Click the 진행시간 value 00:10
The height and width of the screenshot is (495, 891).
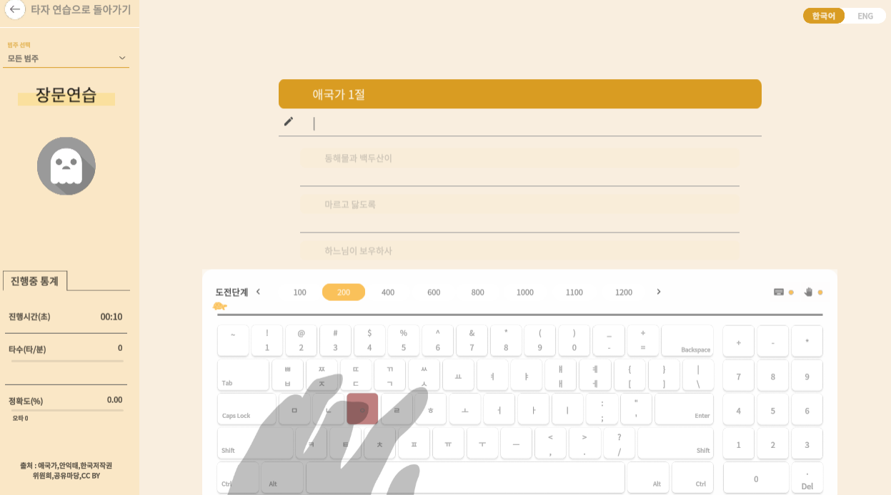click(x=111, y=317)
